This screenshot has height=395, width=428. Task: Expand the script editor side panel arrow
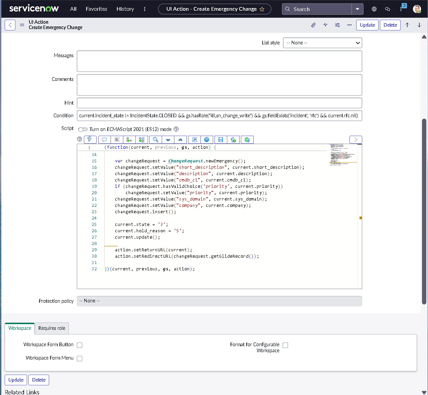pyautogui.click(x=355, y=140)
